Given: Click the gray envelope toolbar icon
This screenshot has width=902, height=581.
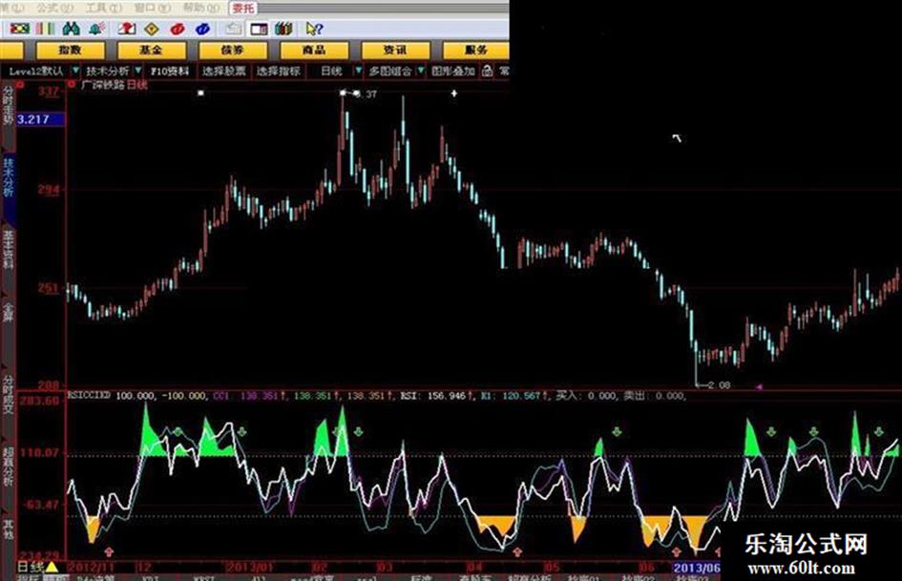Looking at the screenshot, I should [x=233, y=29].
